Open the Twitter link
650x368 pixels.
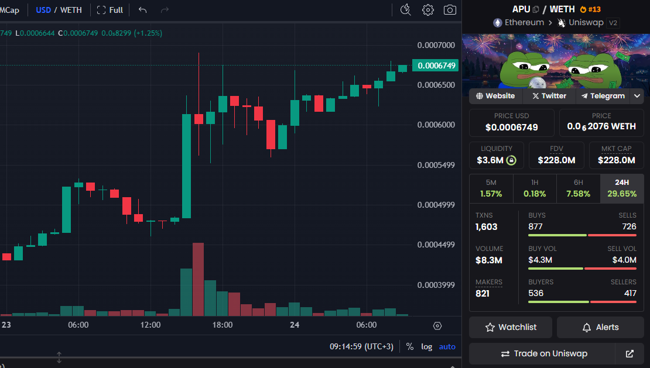tap(549, 96)
